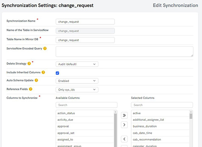The height and width of the screenshot is (147, 202).
Task: Move all columns with double-arrow button
Action: pyautogui.click(x=124, y=115)
